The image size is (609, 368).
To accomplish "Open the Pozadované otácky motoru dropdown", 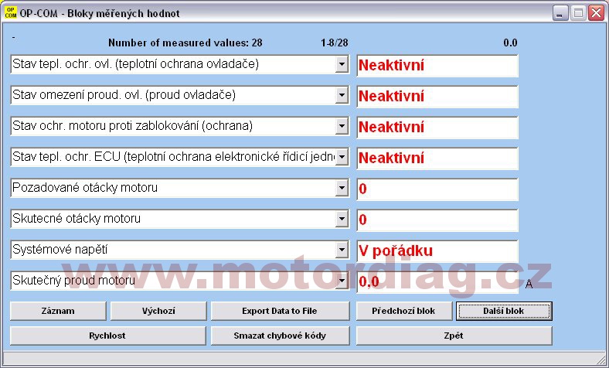I will [342, 189].
